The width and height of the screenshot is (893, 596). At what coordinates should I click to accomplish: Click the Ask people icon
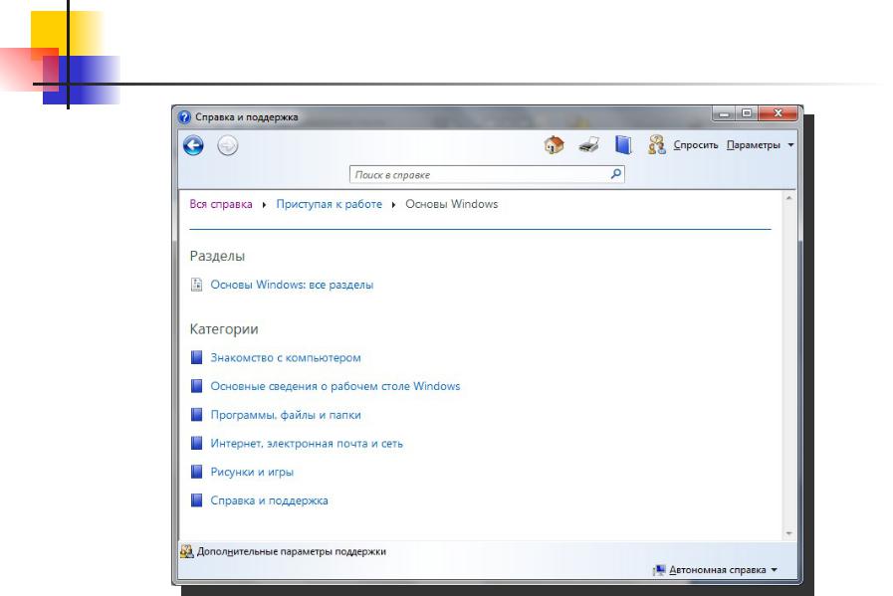click(657, 144)
